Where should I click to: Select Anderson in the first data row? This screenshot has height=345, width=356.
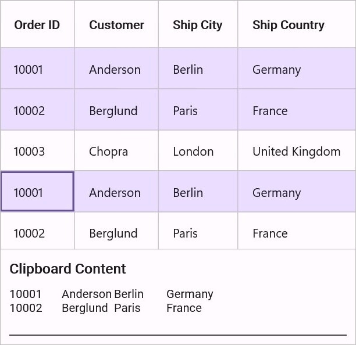116,68
